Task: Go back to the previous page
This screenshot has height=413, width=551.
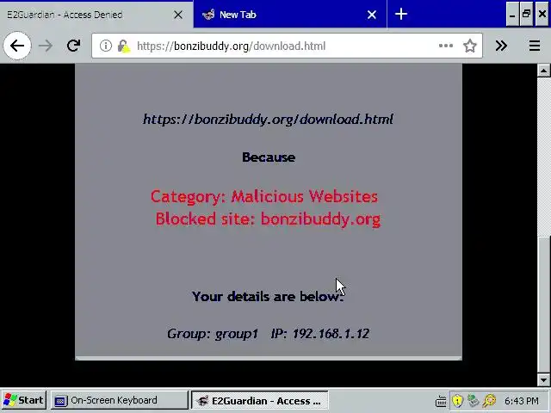Action: (17, 46)
